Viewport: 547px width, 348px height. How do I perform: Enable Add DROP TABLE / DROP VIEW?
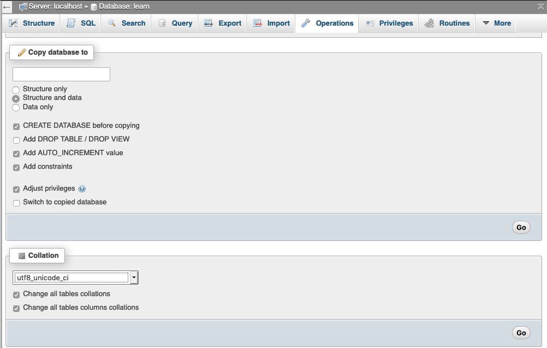point(16,140)
